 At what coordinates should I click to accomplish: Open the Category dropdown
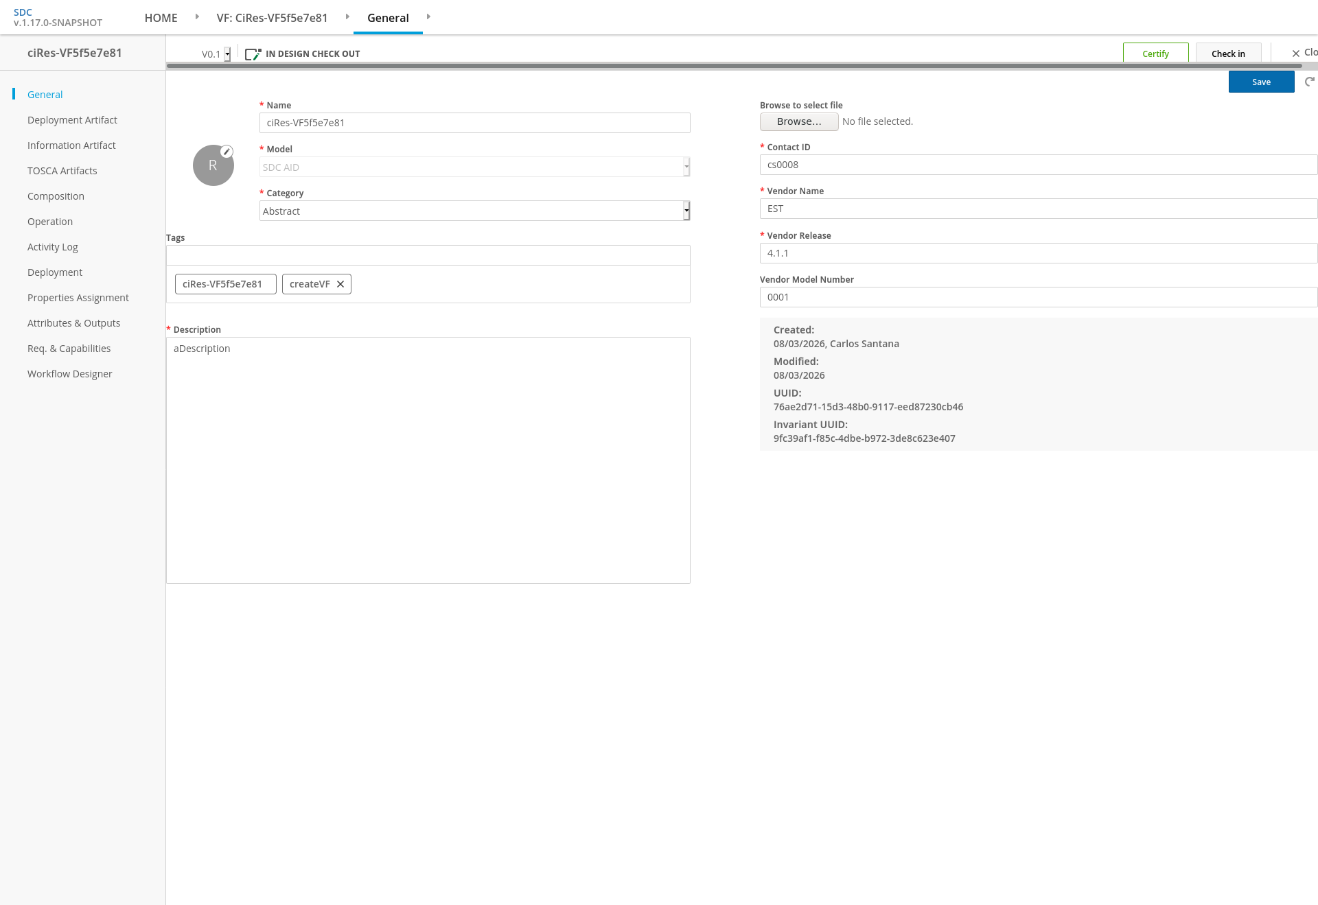tap(474, 211)
